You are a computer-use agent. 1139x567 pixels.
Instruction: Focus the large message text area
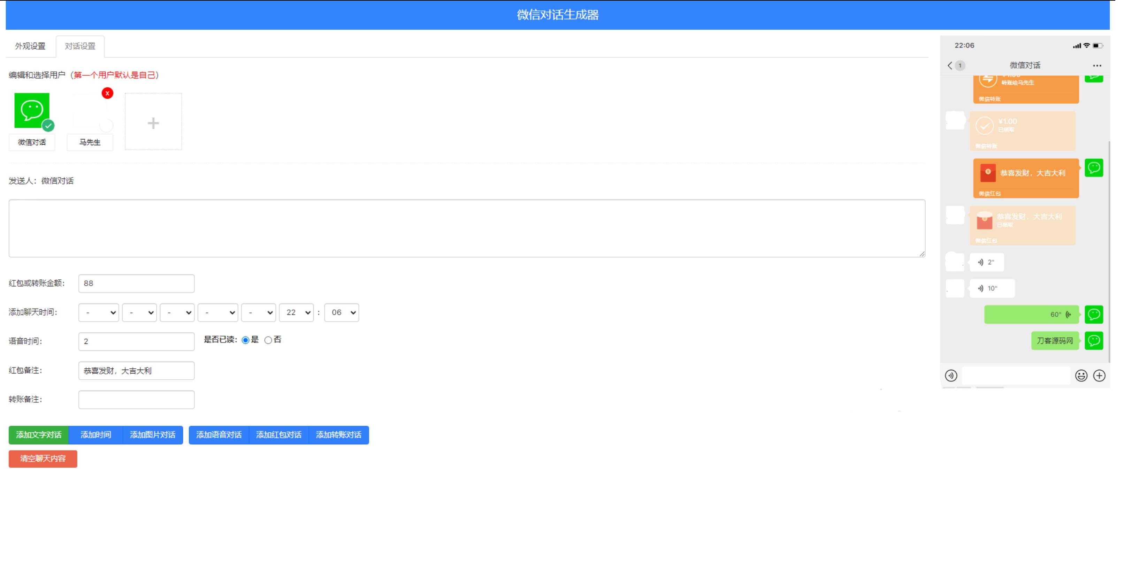(x=467, y=228)
